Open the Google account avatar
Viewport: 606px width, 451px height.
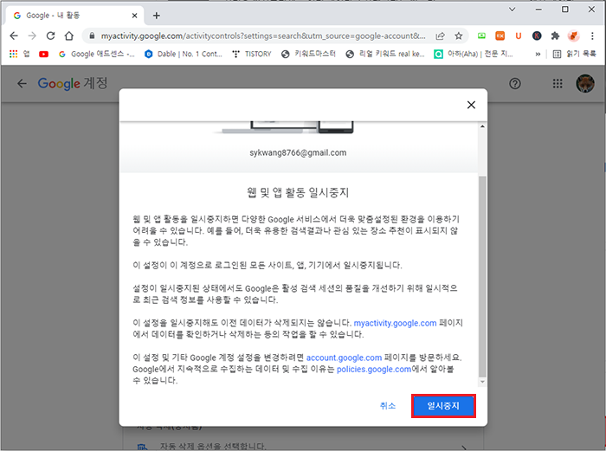pyautogui.click(x=585, y=83)
